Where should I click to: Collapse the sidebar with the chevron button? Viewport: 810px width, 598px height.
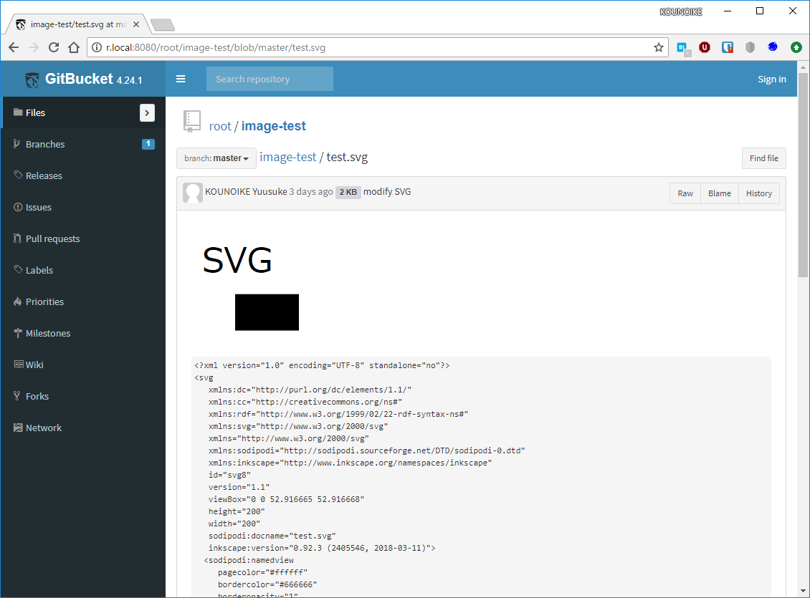tap(147, 112)
